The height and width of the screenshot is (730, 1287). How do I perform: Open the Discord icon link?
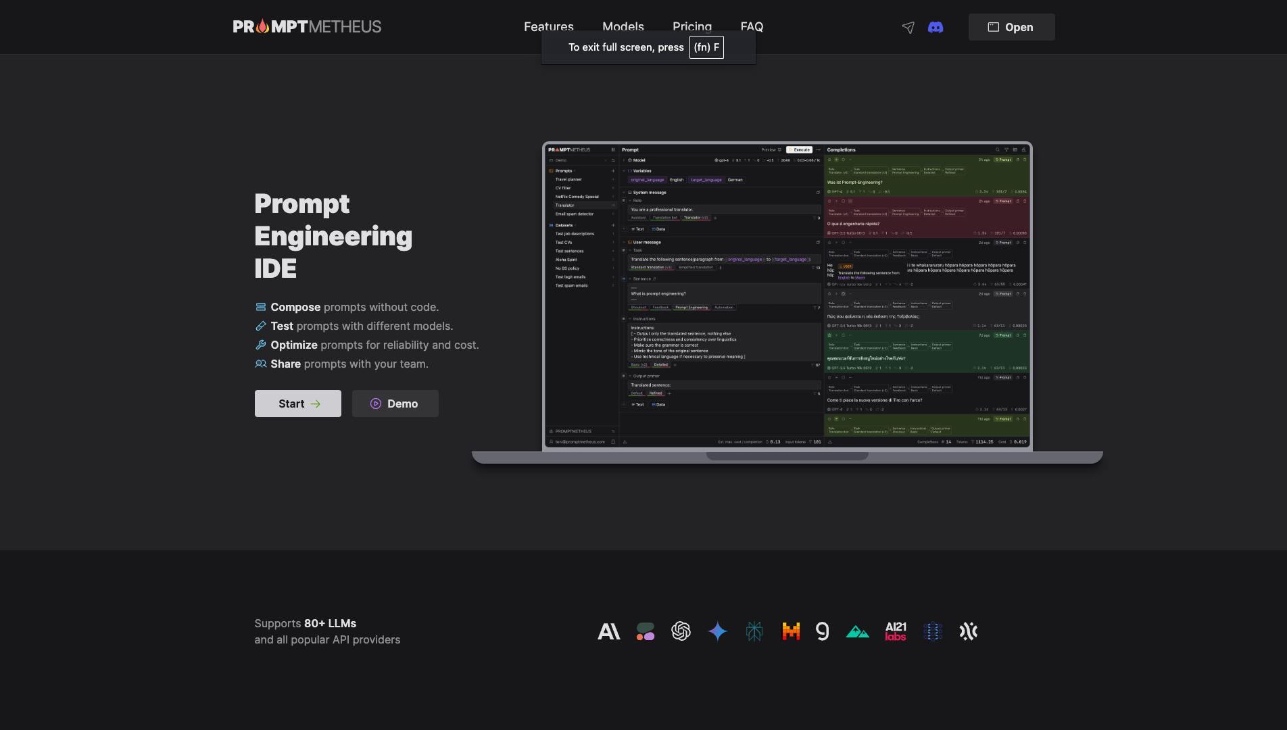pos(936,27)
